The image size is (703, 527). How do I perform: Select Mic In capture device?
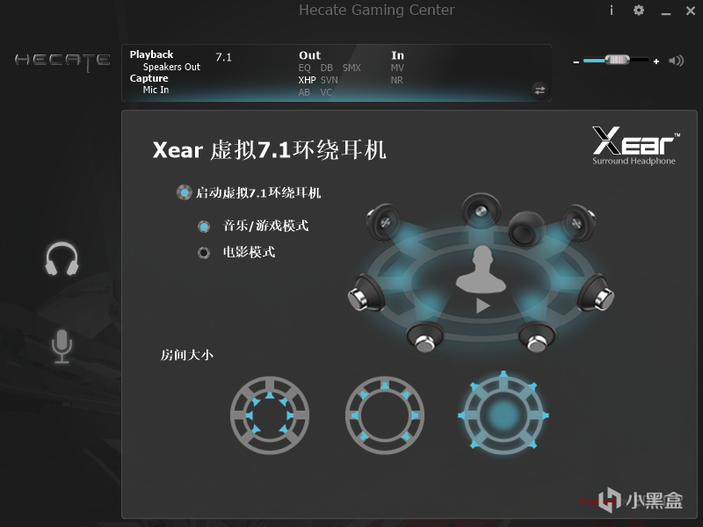point(156,90)
